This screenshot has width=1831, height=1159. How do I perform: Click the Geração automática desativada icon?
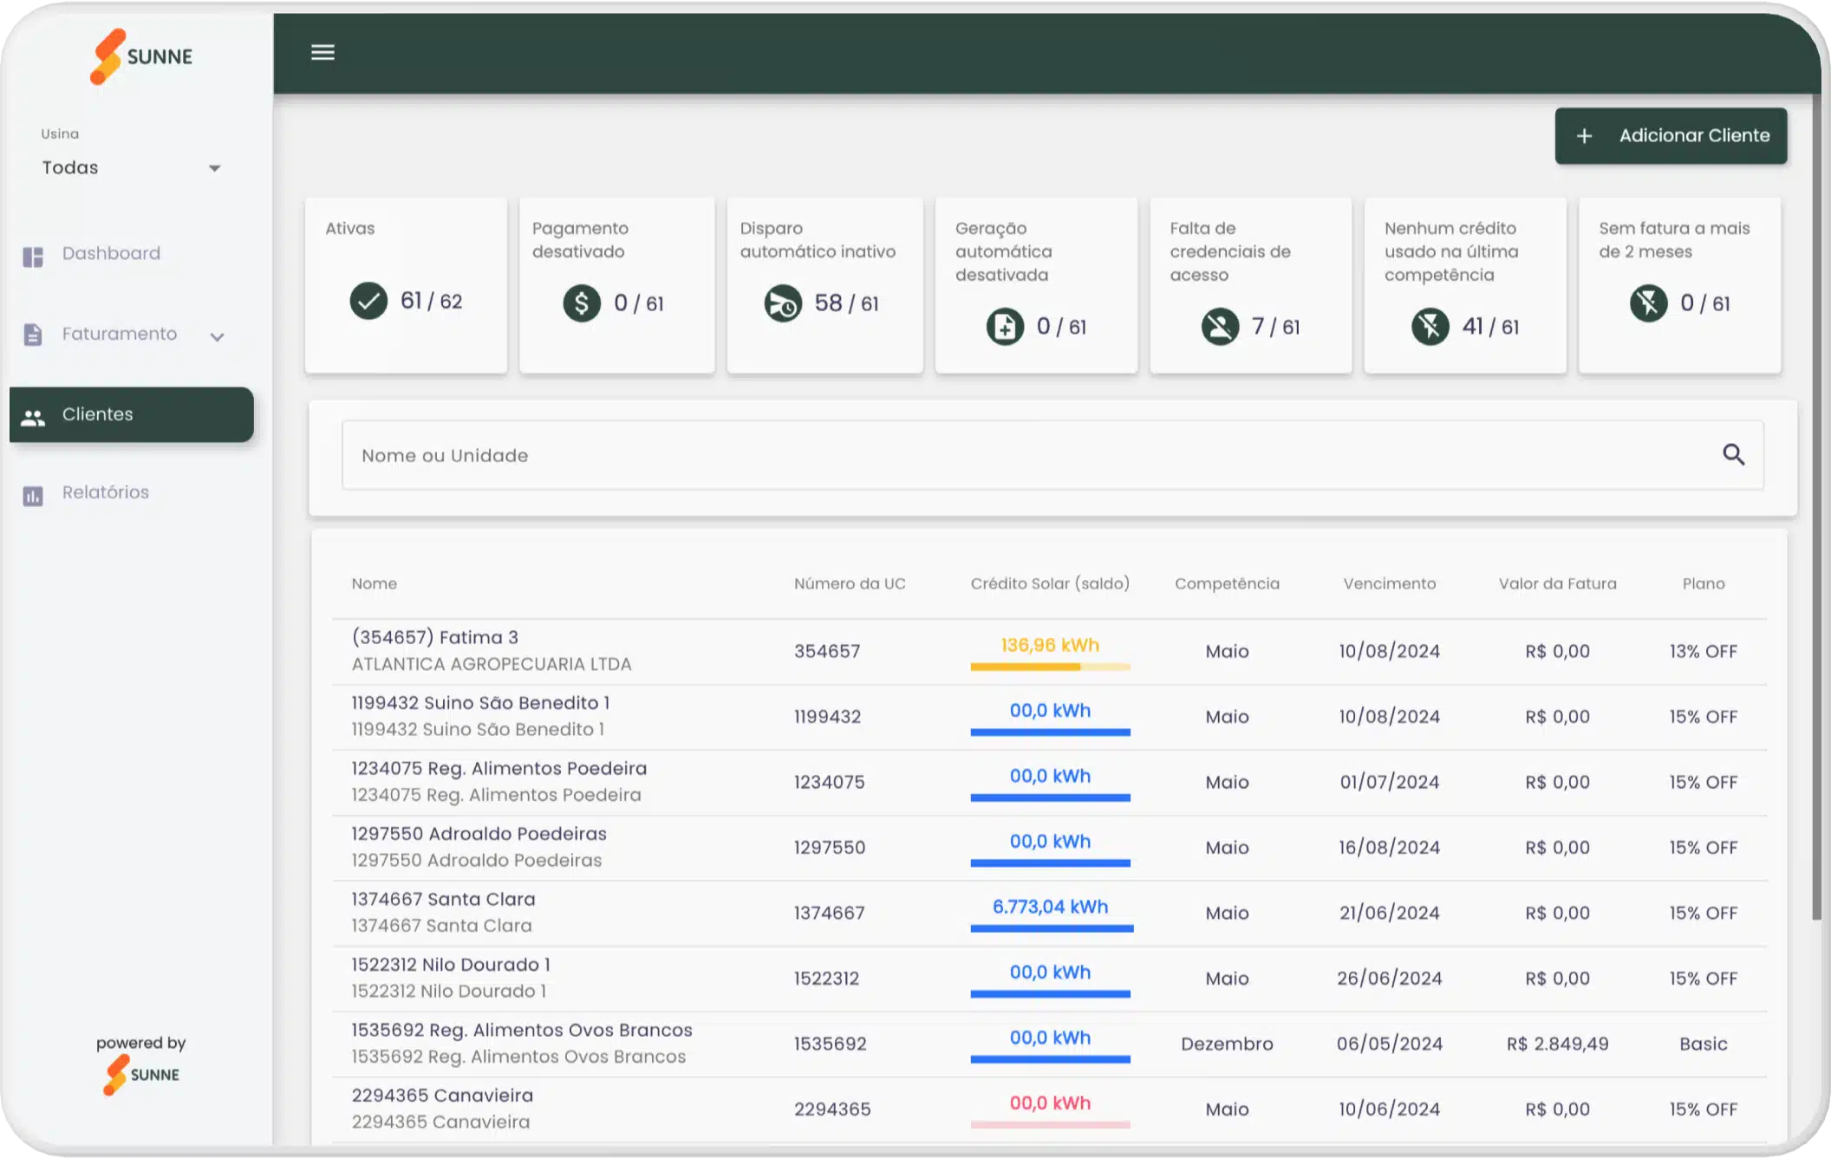(1005, 327)
